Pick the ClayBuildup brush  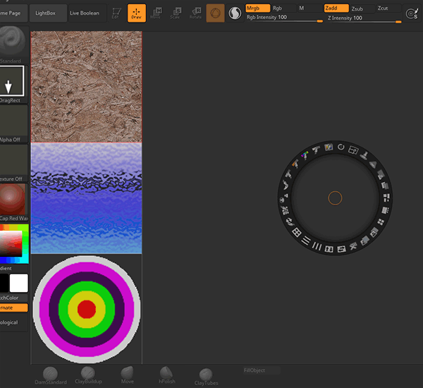click(x=88, y=373)
